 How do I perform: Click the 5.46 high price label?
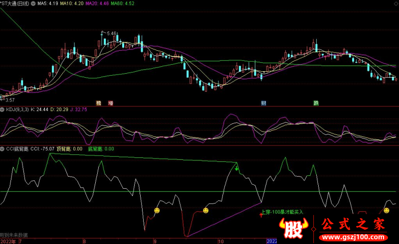coord(111,33)
